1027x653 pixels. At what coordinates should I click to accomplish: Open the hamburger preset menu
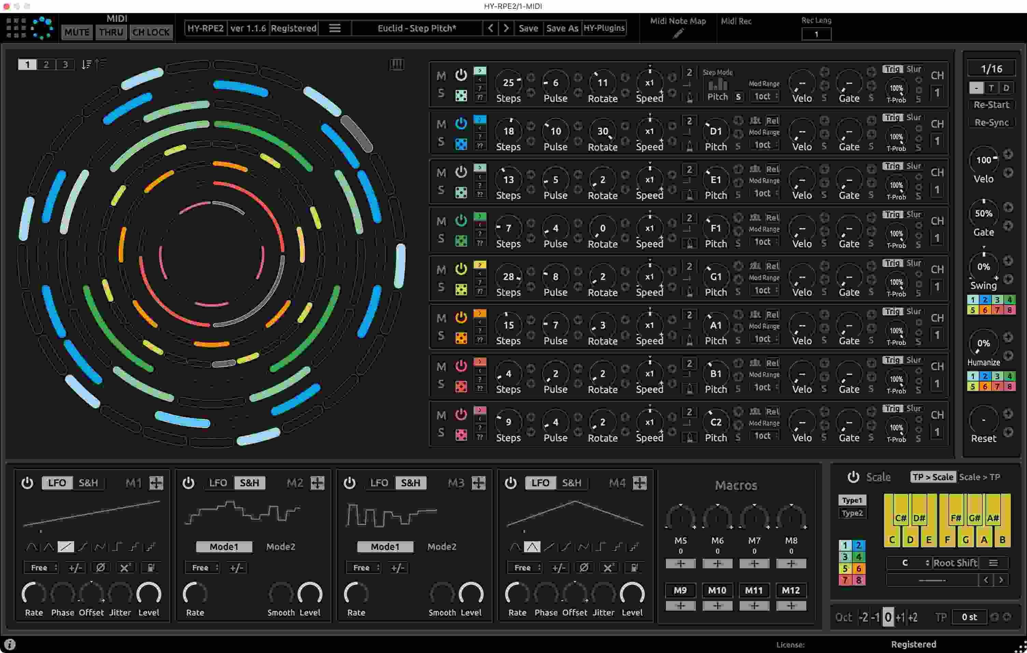pyautogui.click(x=335, y=28)
